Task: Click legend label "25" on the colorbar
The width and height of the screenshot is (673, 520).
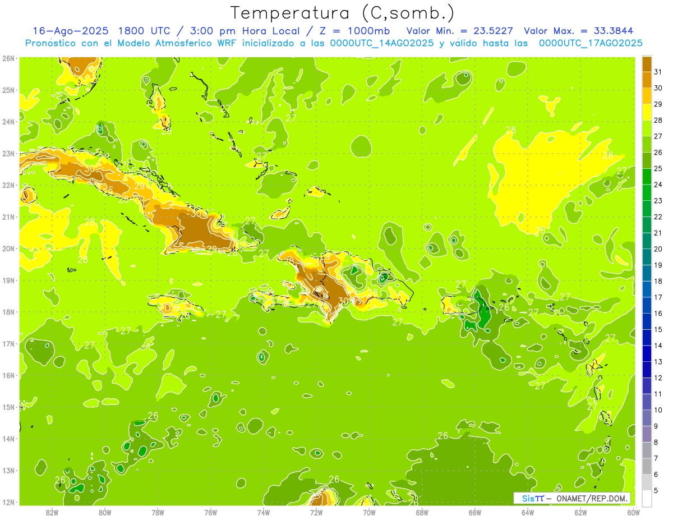Action: point(658,168)
